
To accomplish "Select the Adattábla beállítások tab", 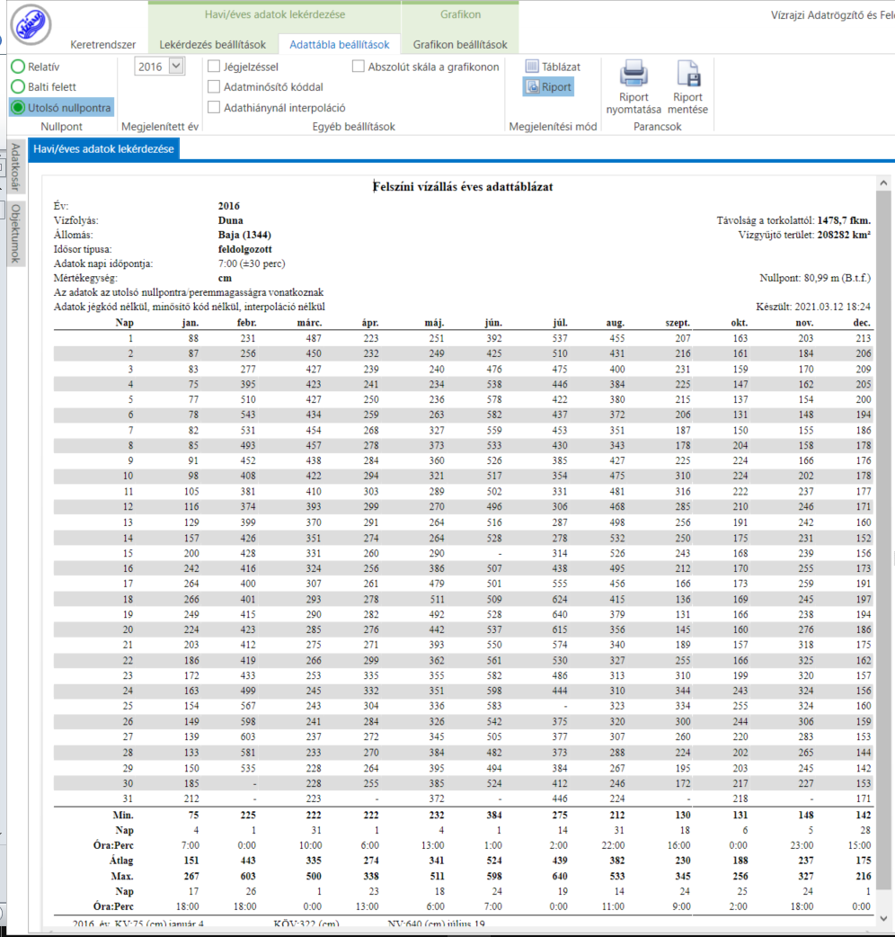I will tap(339, 44).
